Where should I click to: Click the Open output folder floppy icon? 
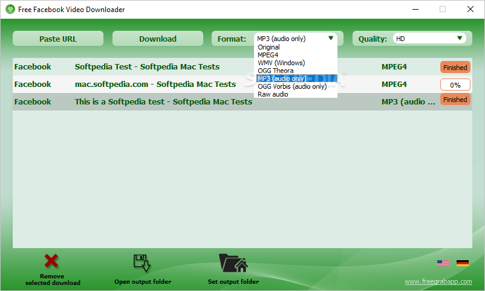tap(142, 263)
